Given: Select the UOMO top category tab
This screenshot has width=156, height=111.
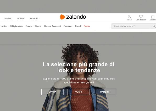Looking at the screenshot, I should 20,18.
